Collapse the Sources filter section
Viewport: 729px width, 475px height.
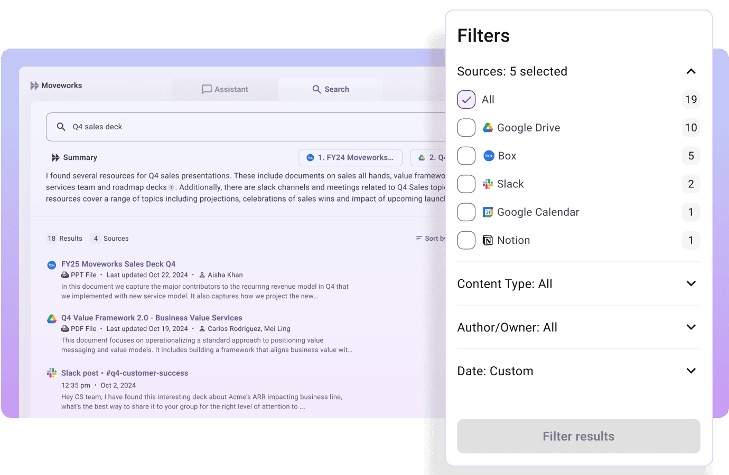[x=691, y=71]
